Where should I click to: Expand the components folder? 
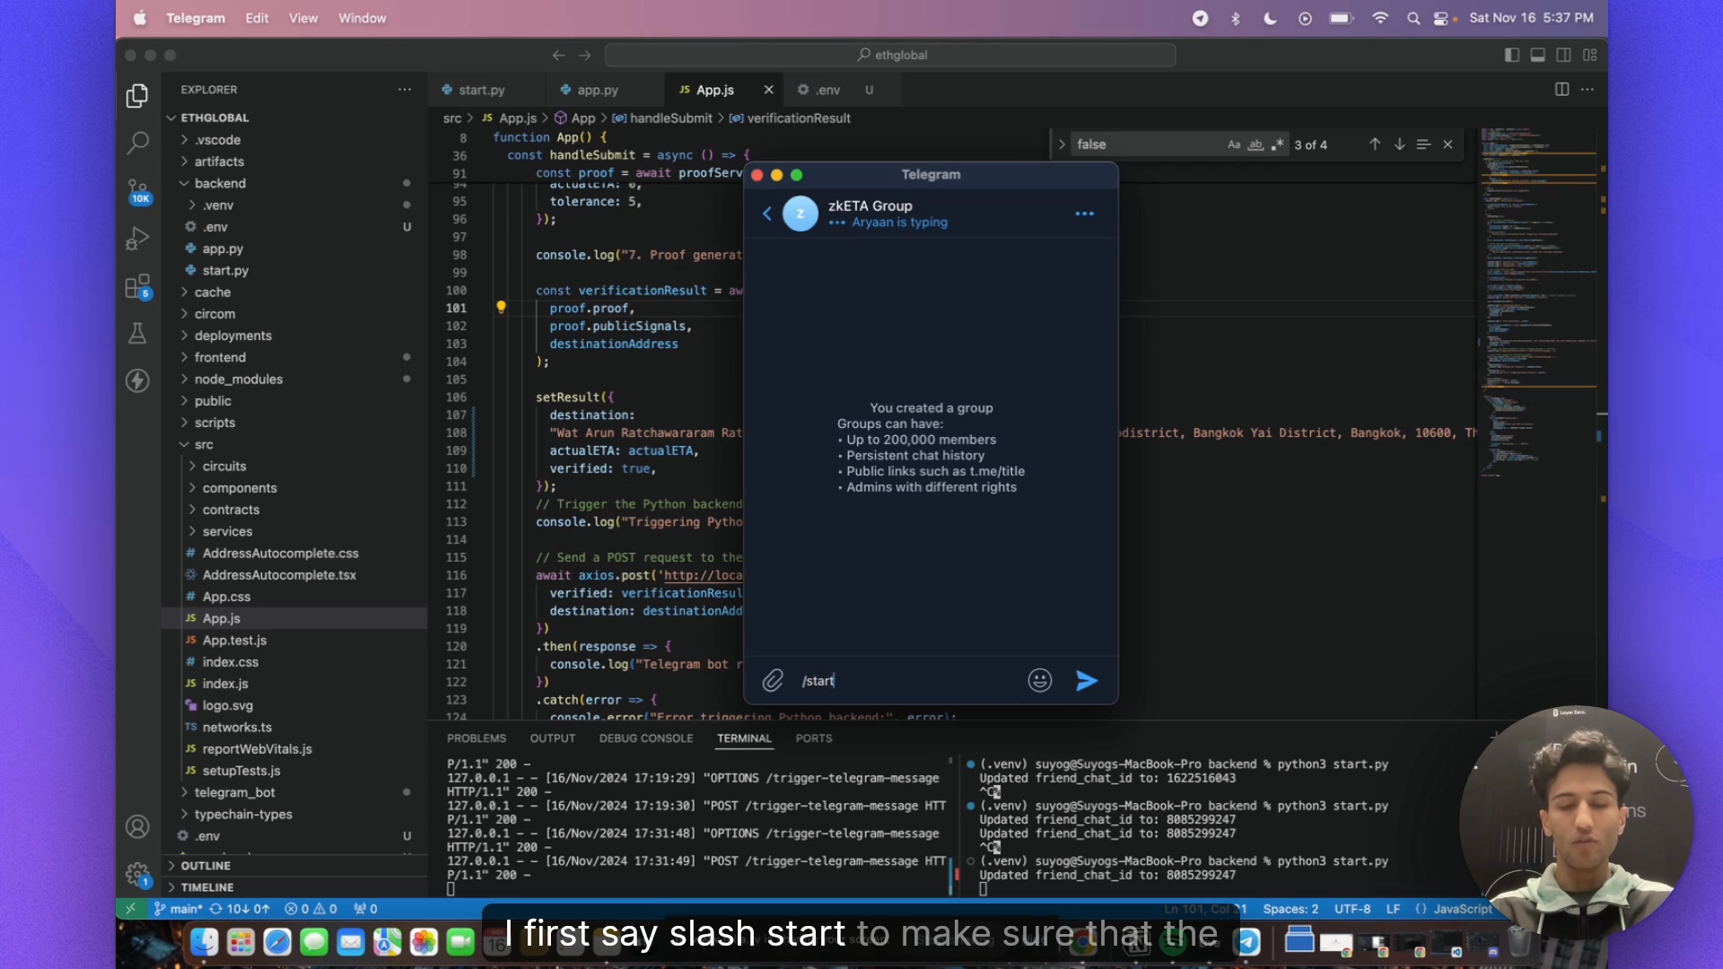240,488
